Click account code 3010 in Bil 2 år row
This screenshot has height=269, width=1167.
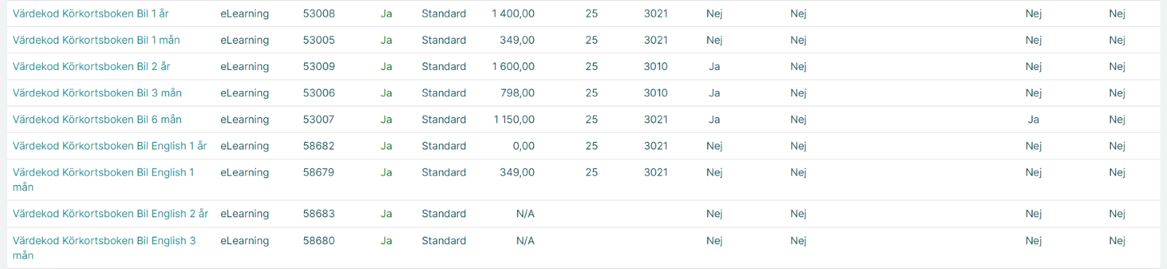[x=656, y=66]
